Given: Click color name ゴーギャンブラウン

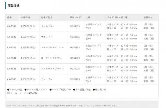Looking at the screenshot, I should point(51,58).
